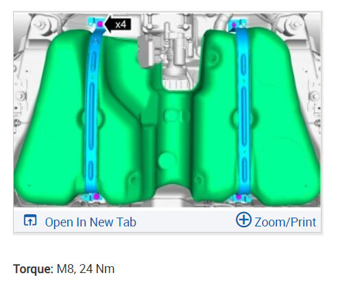Click the green fuel tank right lobe
Screen dimensions: 338x286
pos(283,118)
